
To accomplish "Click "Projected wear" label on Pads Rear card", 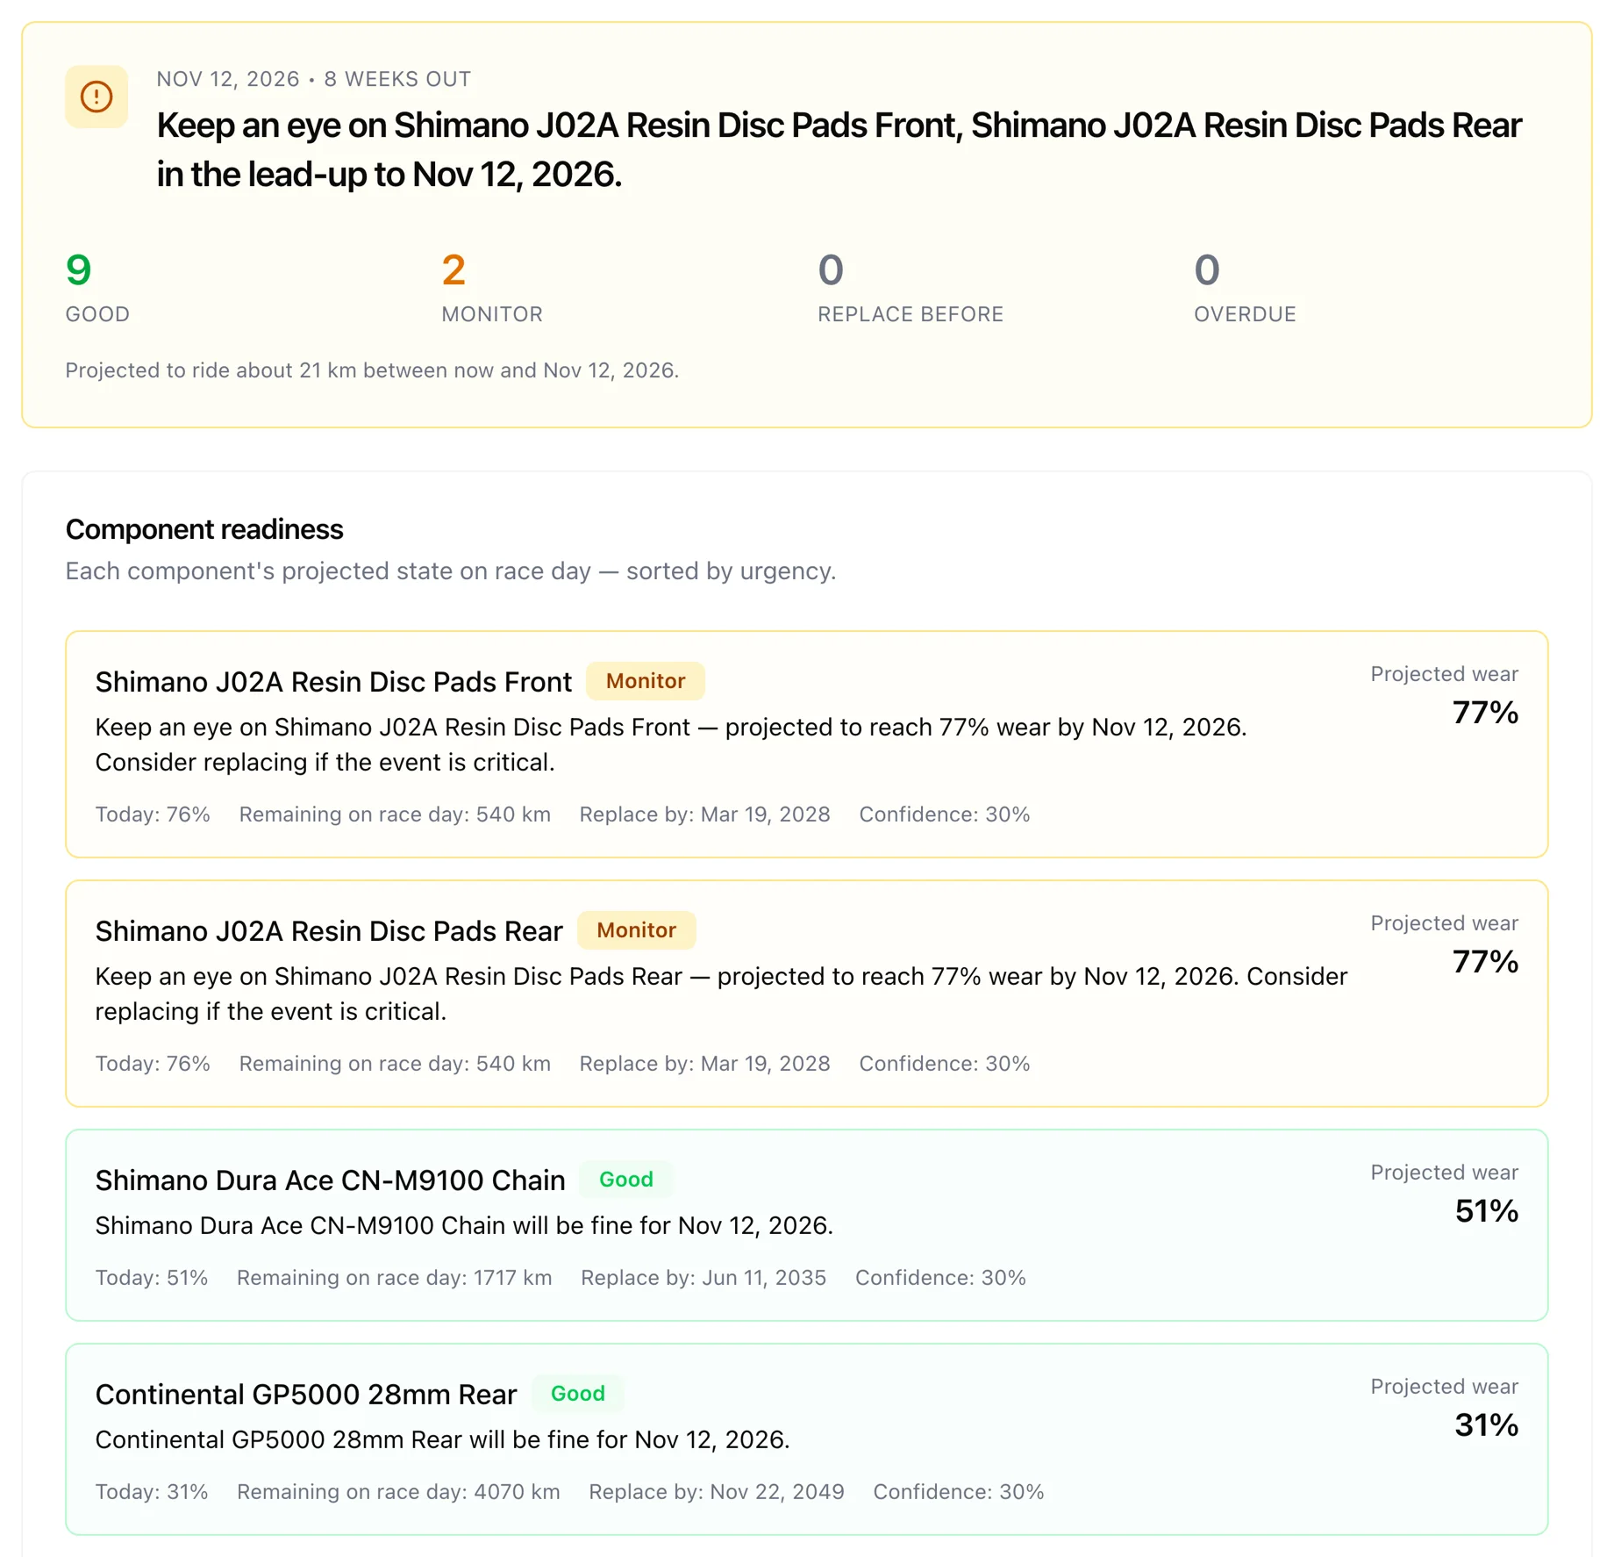I will click(x=1444, y=923).
